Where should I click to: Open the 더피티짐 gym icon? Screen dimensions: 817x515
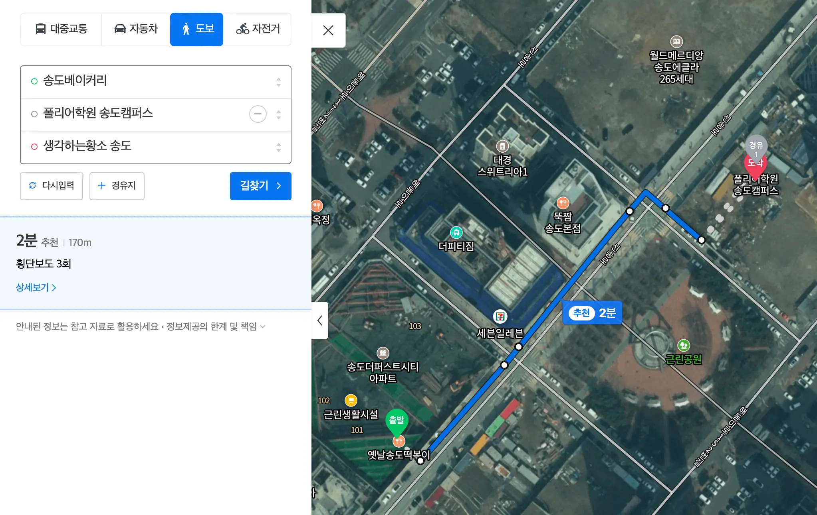coord(456,232)
